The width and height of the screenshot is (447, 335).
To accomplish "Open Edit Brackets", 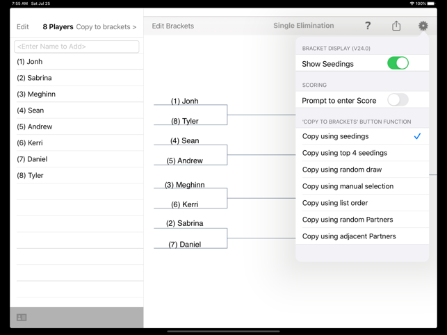I will click(x=173, y=26).
